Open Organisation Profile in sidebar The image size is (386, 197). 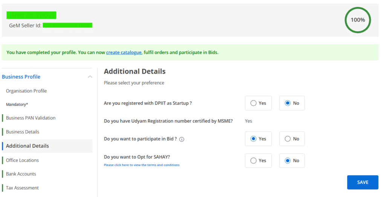tap(26, 91)
